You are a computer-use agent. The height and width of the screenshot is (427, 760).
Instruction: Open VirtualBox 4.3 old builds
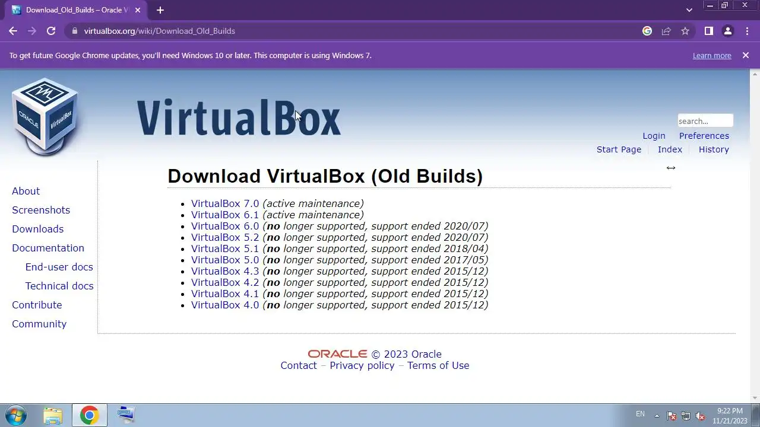click(225, 271)
